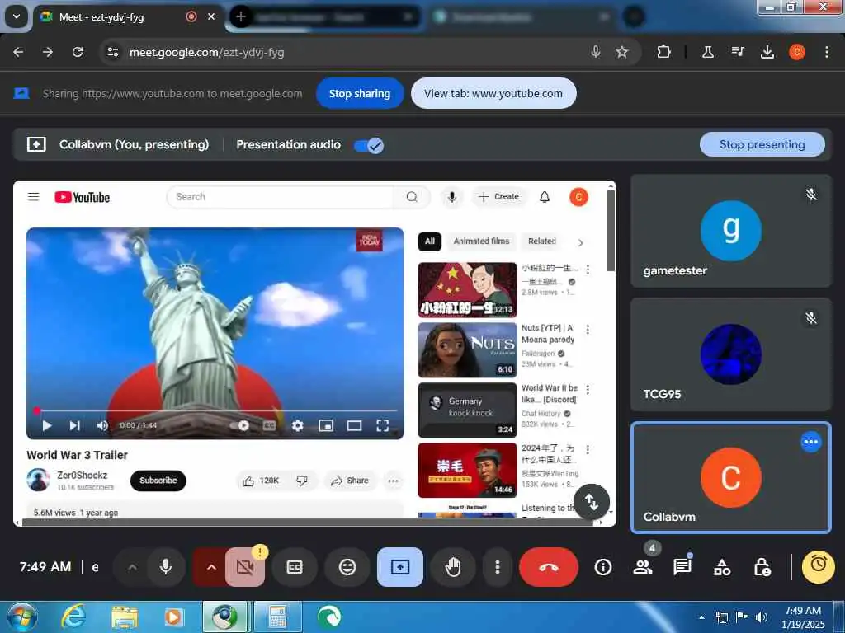Open Nuts [YTP] Moana parody thumbnail
Image resolution: width=845 pixels, height=633 pixels.
[x=467, y=349]
